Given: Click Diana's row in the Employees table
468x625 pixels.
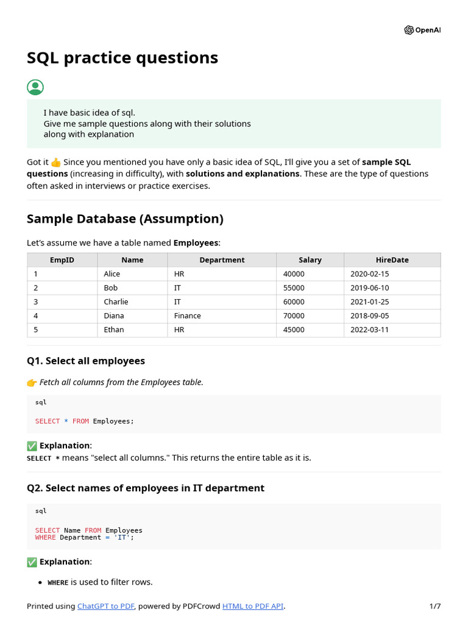Looking at the screenshot, I should (x=233, y=316).
